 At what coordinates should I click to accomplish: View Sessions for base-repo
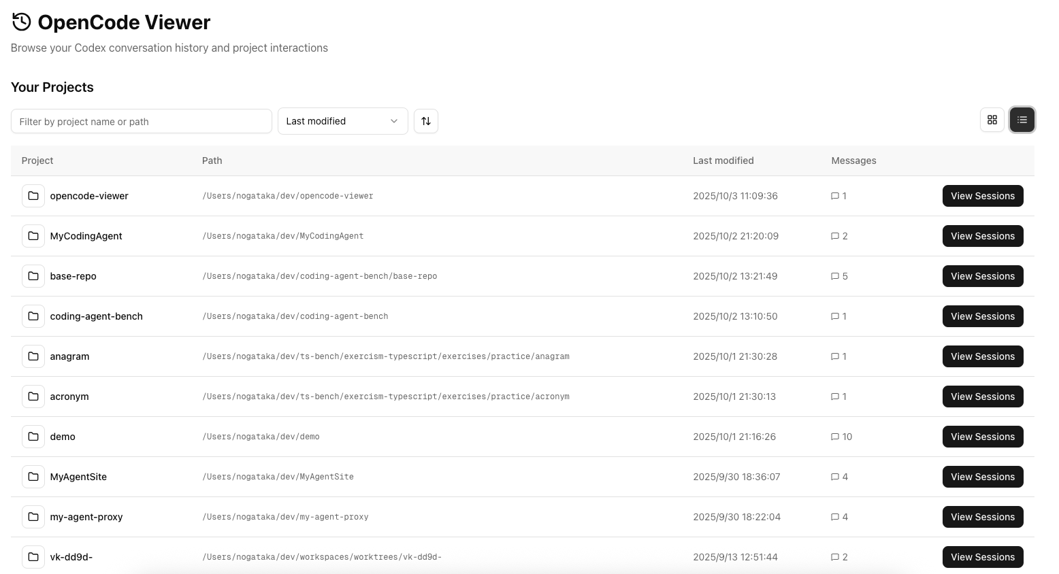click(x=983, y=276)
